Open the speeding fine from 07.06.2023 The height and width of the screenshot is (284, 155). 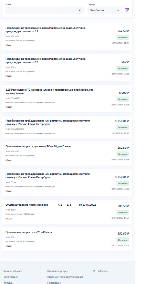[67, 154]
